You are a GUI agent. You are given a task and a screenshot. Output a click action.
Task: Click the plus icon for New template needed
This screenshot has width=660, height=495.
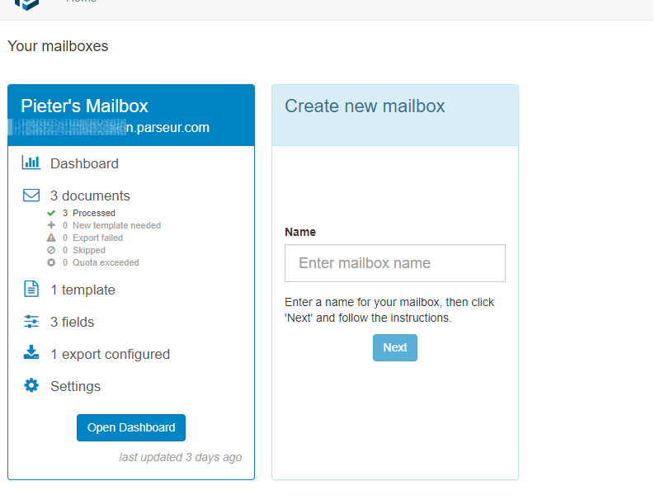(51, 225)
